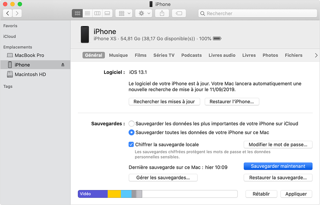This screenshot has height=205, width=320.
Task: Switch to list view in toolbar
Action: coord(87,13)
